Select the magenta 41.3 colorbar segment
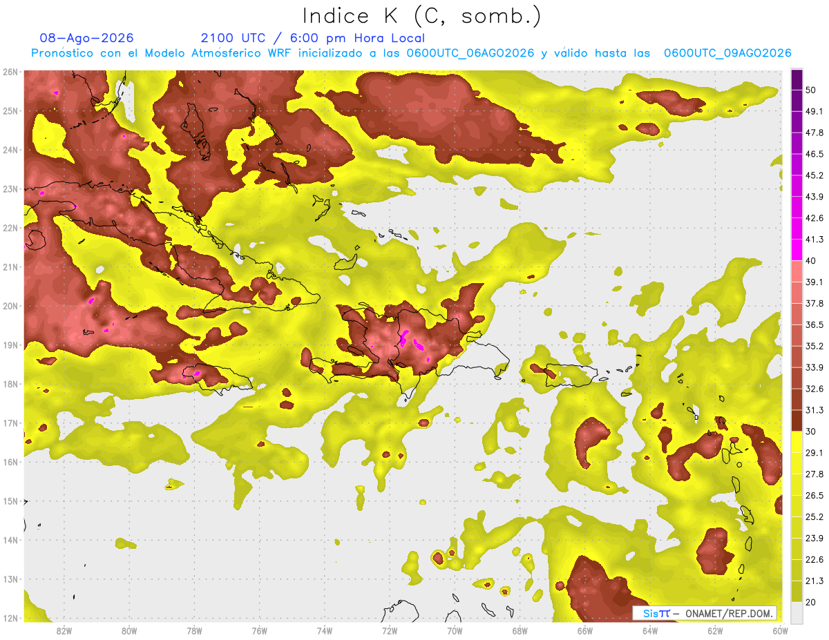Screen dimensions: 829x640 click(x=797, y=250)
